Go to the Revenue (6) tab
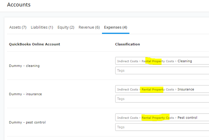The image size is (209, 140). pyautogui.click(x=89, y=27)
